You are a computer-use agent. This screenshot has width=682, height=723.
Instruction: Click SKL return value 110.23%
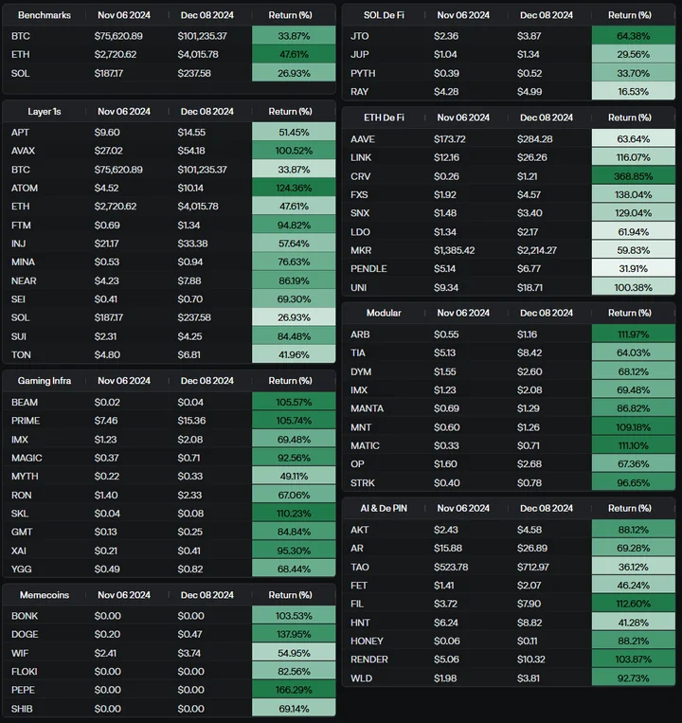(294, 514)
